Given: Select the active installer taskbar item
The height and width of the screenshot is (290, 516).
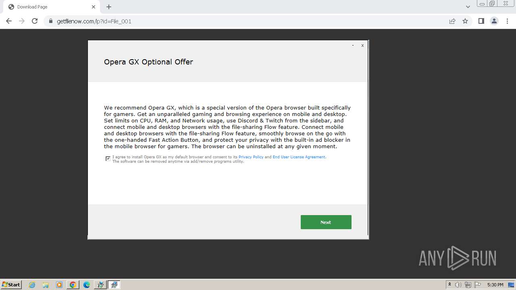Looking at the screenshot, I should pos(114,285).
